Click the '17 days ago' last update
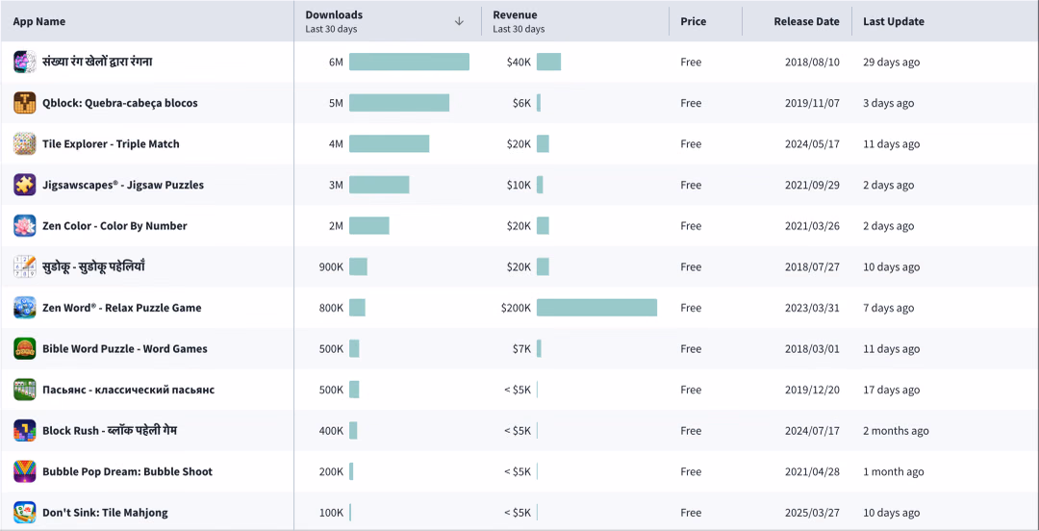The width and height of the screenshot is (1039, 531). (891, 390)
